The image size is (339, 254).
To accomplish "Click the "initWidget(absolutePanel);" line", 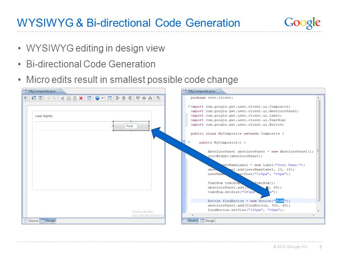I will [x=235, y=156].
